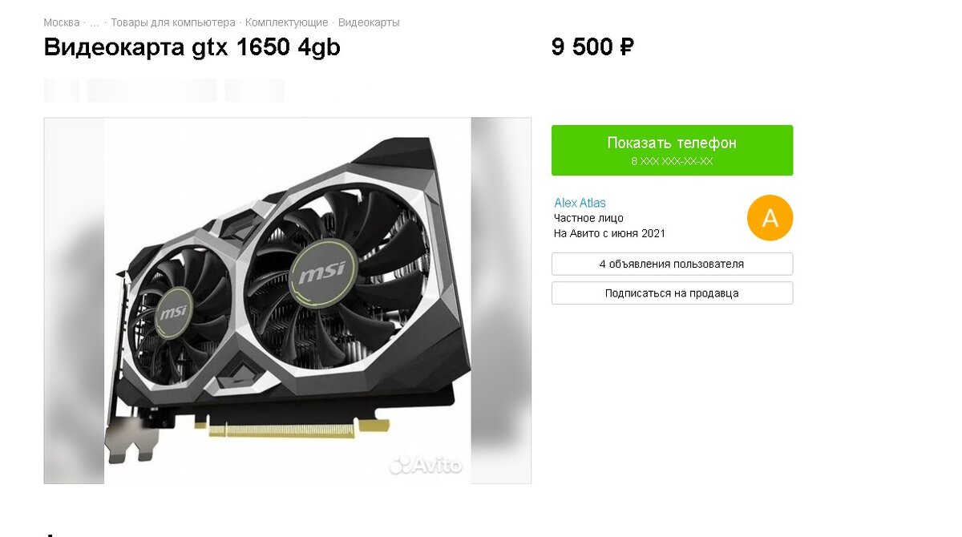
Task: Click the Avito watermark logo on photo
Action: [x=426, y=465]
